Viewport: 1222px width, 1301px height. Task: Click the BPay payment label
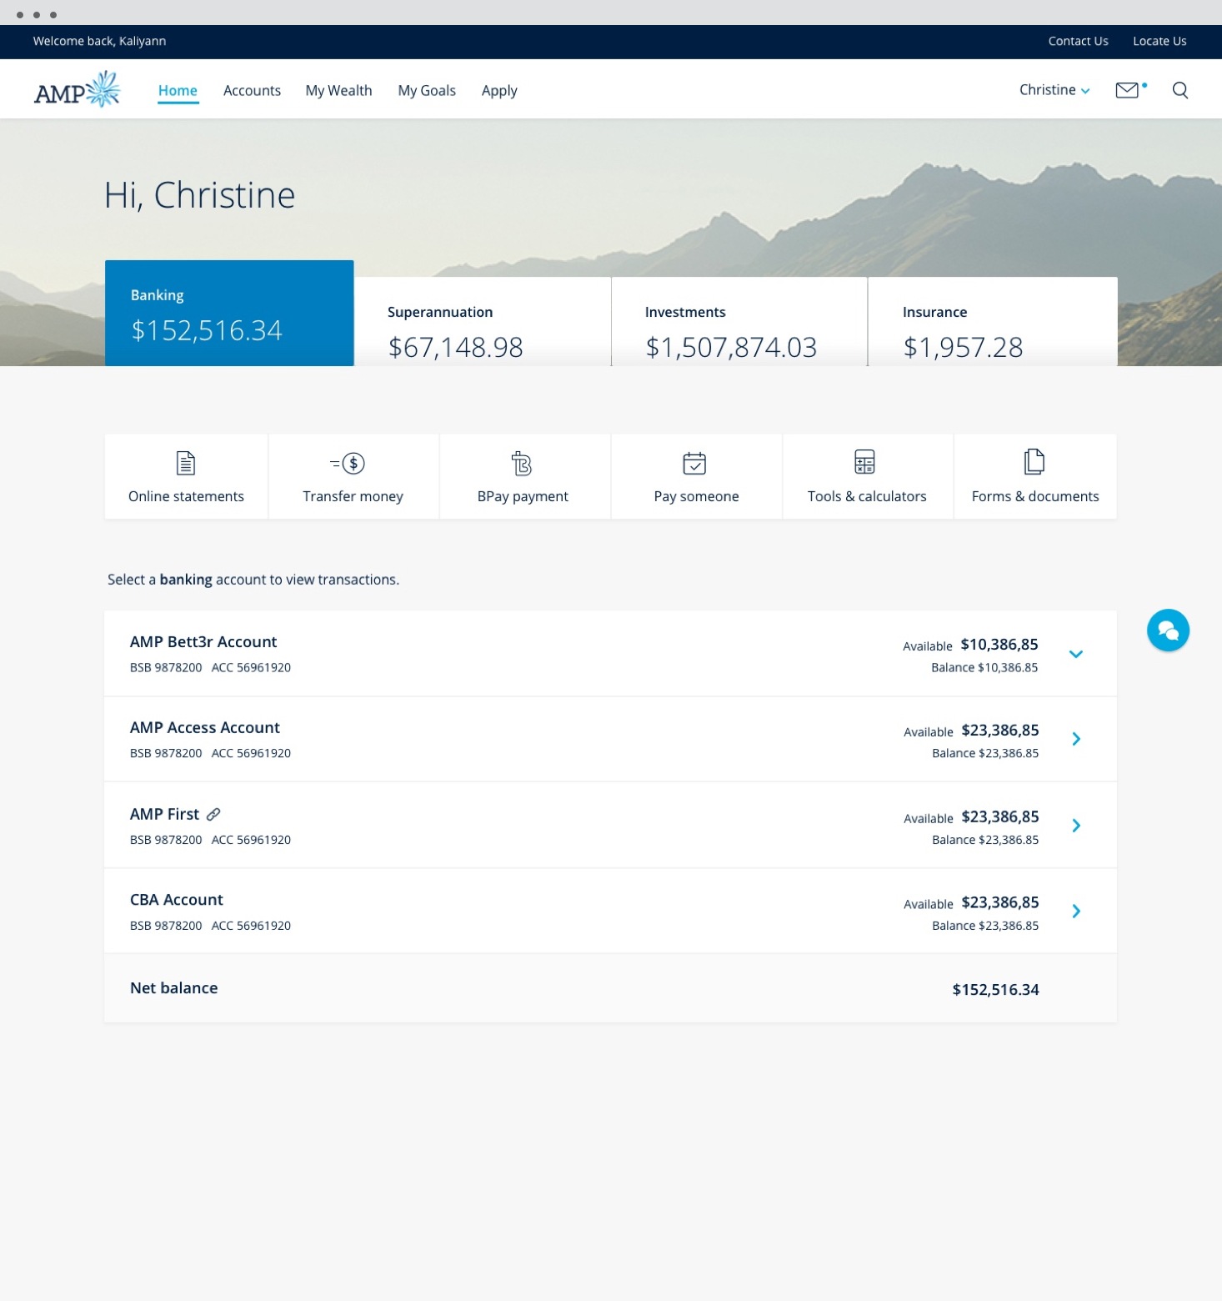pos(523,496)
